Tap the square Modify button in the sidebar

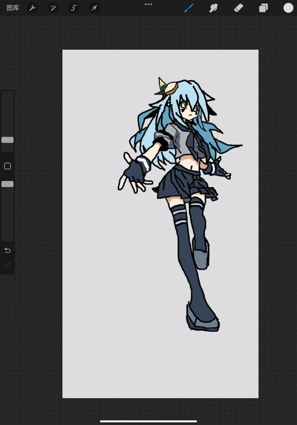pyautogui.click(x=7, y=166)
